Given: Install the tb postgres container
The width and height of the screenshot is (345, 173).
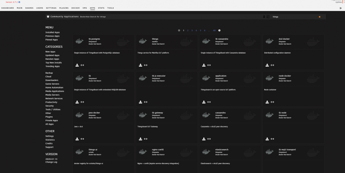Looking at the screenshot, I should [x=77, y=65].
